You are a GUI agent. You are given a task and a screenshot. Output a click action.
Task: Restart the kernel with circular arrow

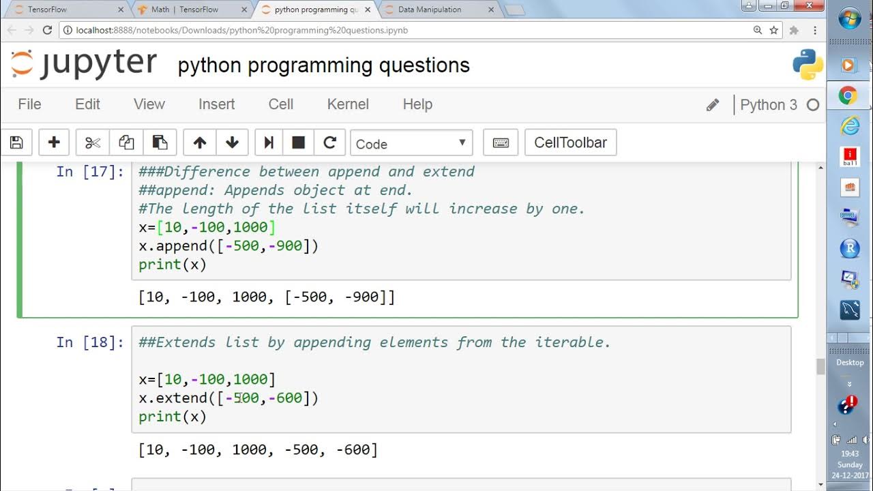coord(329,143)
